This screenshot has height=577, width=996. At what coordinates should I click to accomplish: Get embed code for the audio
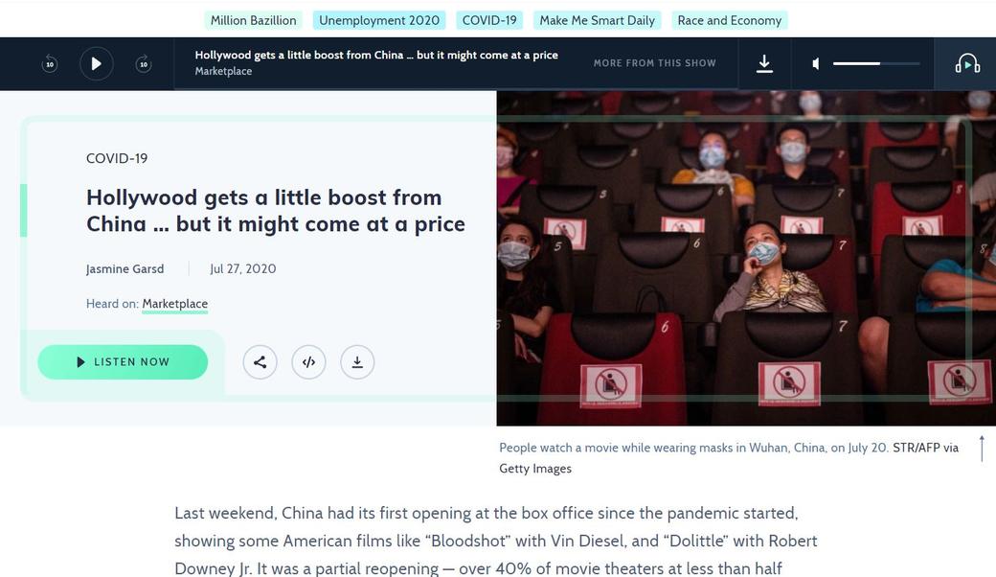click(308, 362)
